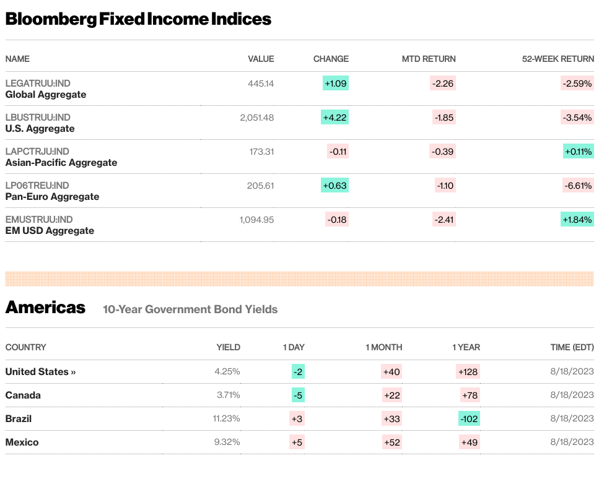Click the LBUSTRUU:IND ticker
The image size is (599, 479).
click(38, 117)
